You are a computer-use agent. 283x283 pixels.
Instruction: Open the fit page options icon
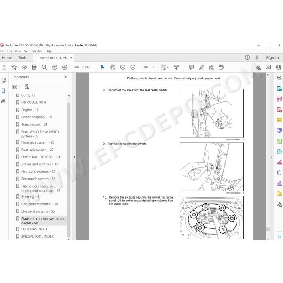(165, 68)
